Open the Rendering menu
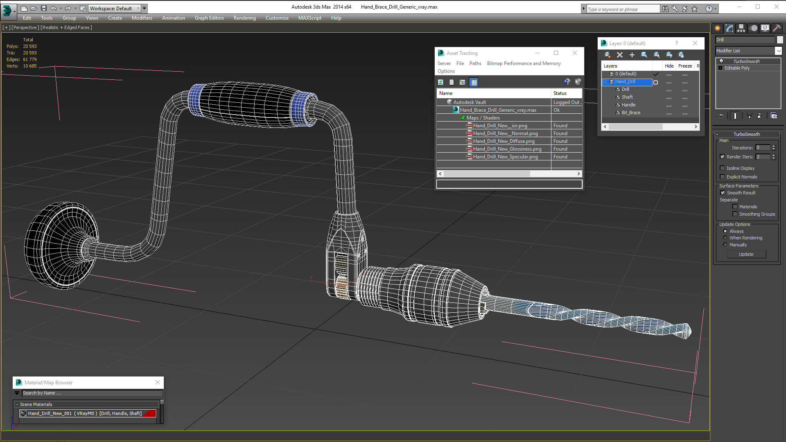786x442 pixels. 244,18
